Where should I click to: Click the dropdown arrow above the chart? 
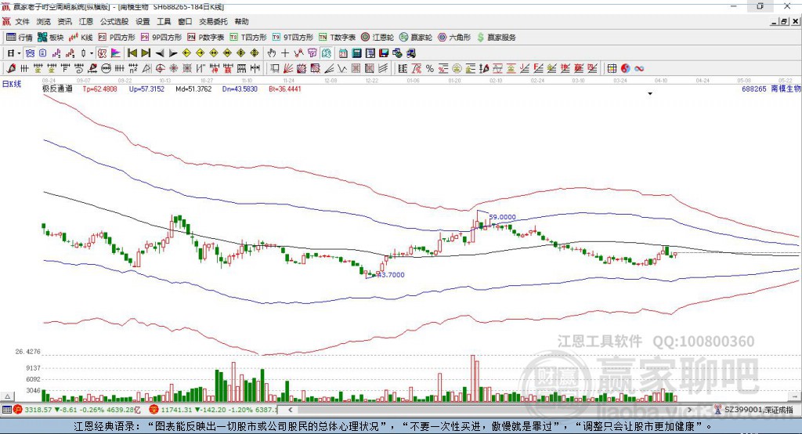pos(650,94)
